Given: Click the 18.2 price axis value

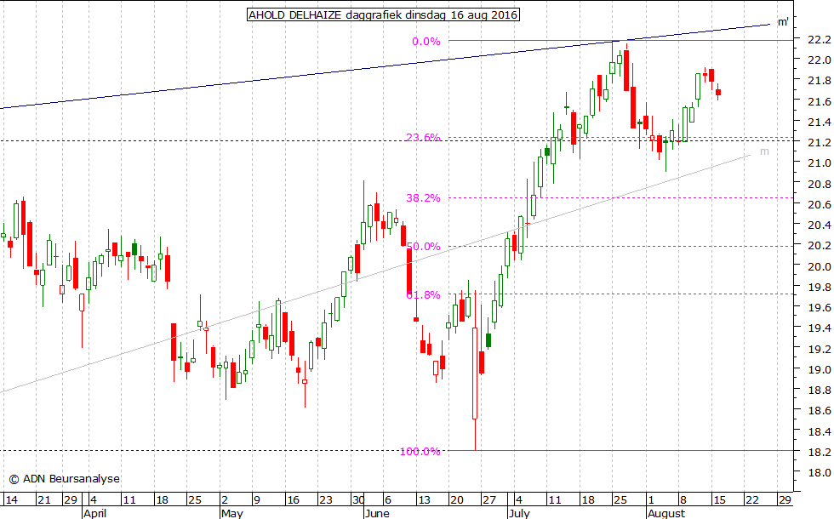Looking at the screenshot, I should 819,452.
